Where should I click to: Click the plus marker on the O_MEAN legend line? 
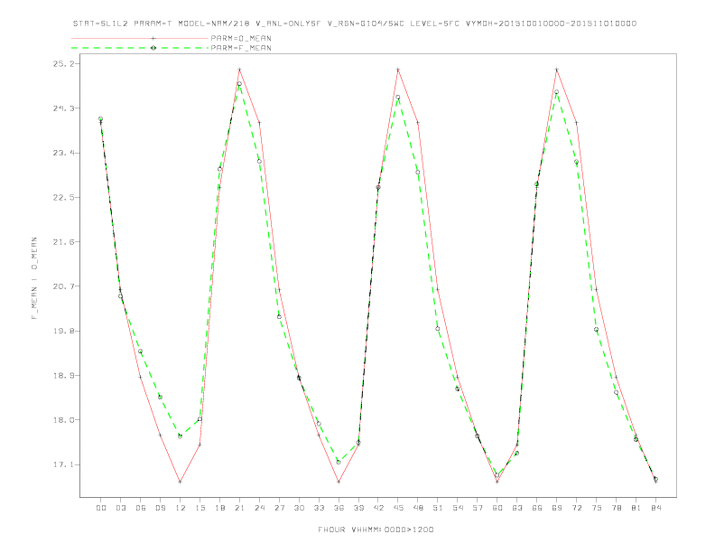(x=153, y=38)
